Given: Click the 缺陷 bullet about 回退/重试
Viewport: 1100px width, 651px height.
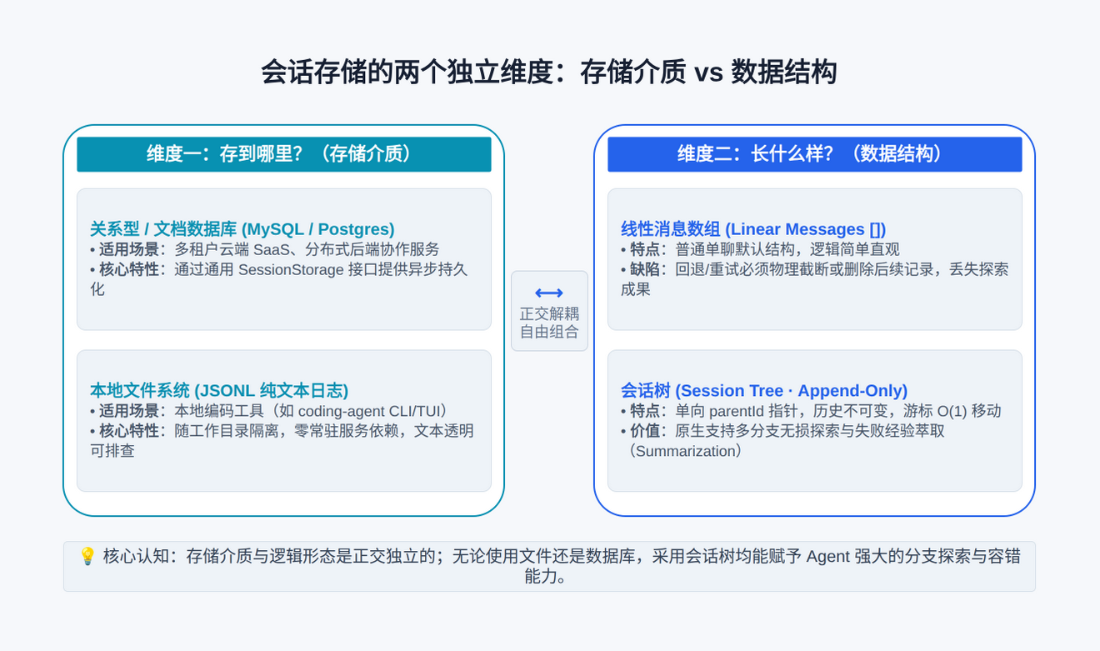Looking at the screenshot, I should pyautogui.click(x=814, y=279).
